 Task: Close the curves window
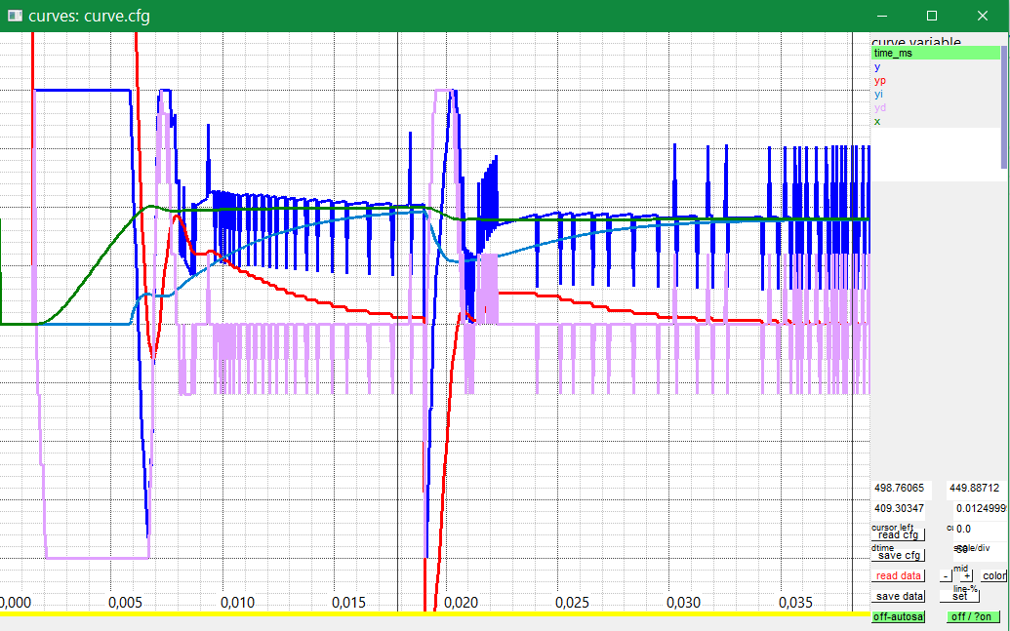983,16
